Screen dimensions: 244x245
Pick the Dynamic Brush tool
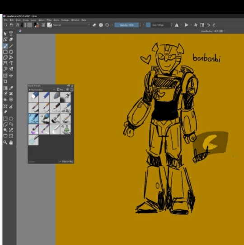tap(5, 69)
